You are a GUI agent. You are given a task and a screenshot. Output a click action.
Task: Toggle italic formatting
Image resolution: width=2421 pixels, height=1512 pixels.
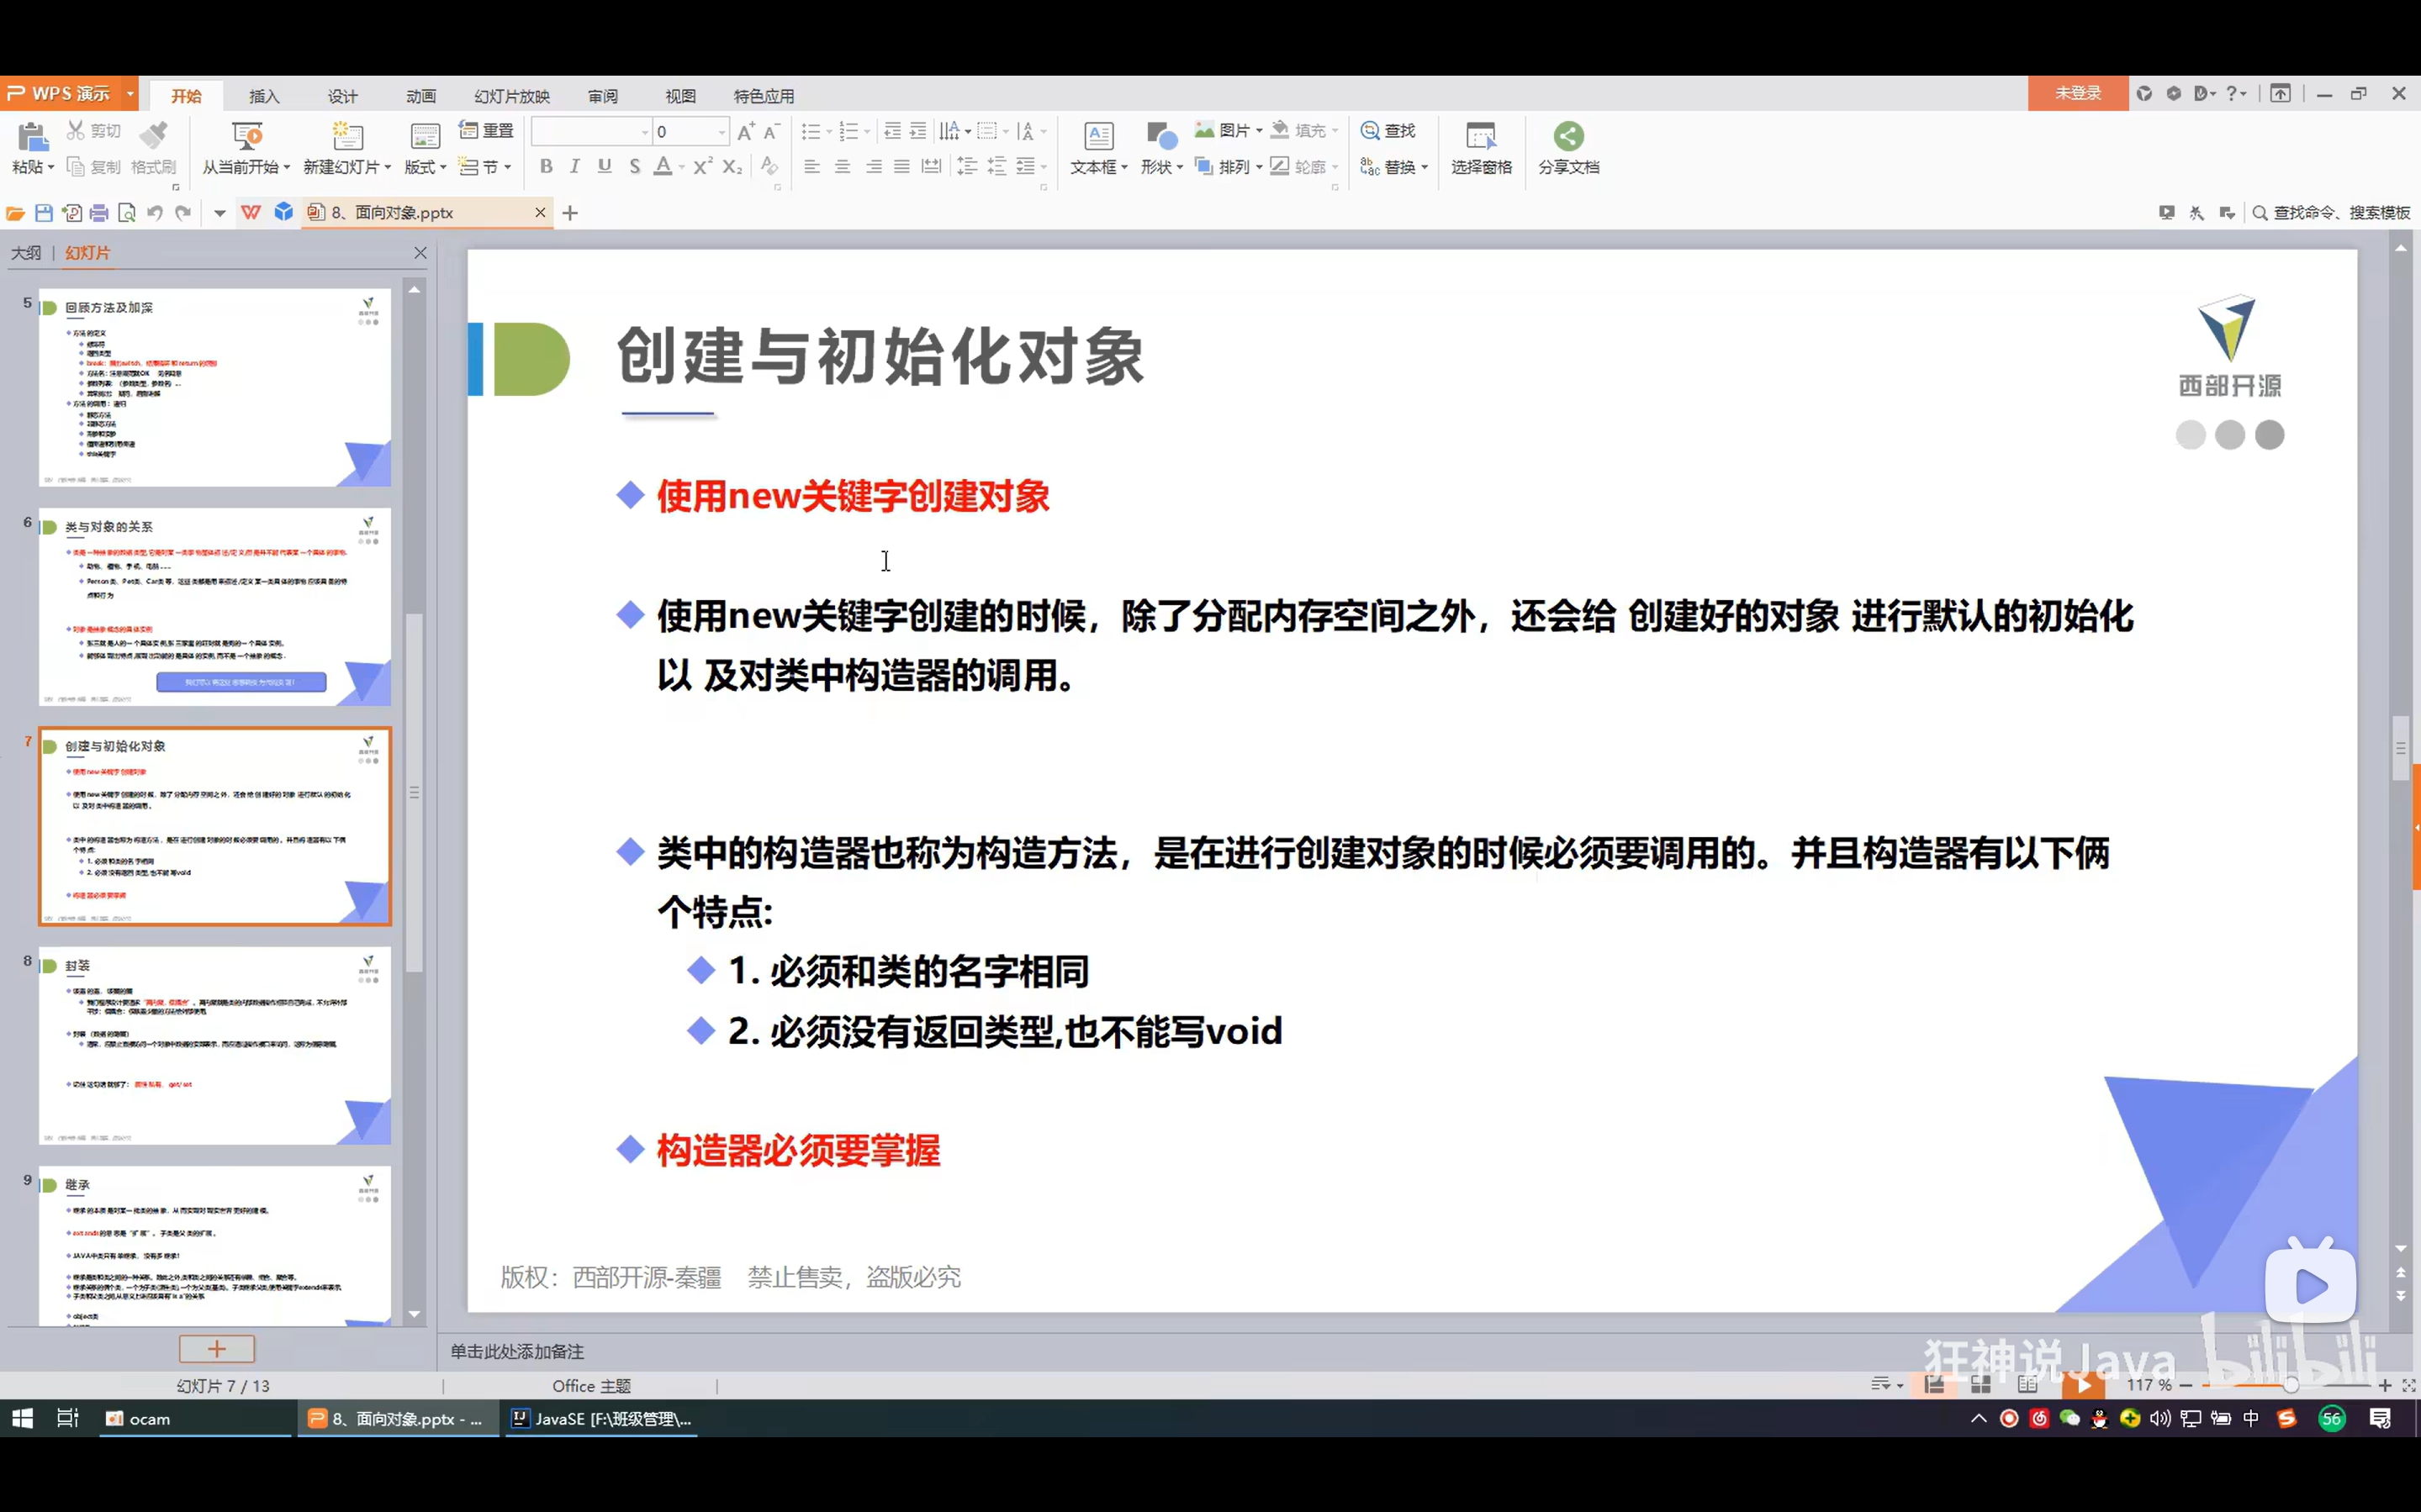point(574,167)
